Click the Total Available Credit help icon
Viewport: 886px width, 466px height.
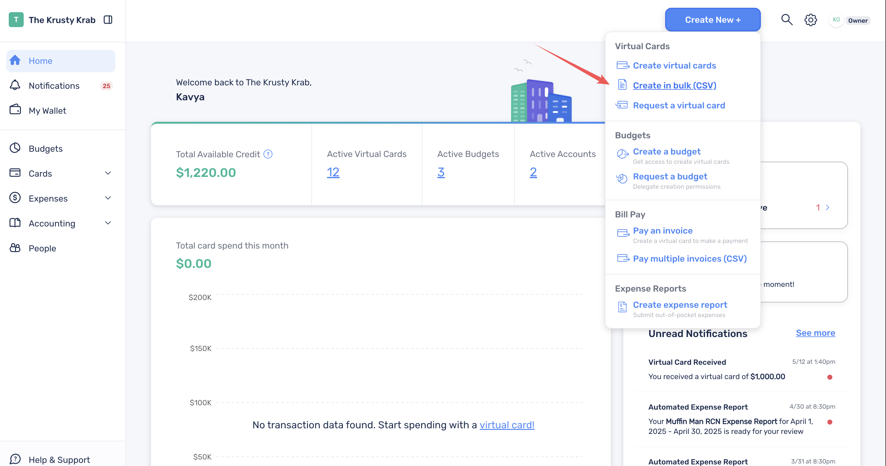point(268,154)
